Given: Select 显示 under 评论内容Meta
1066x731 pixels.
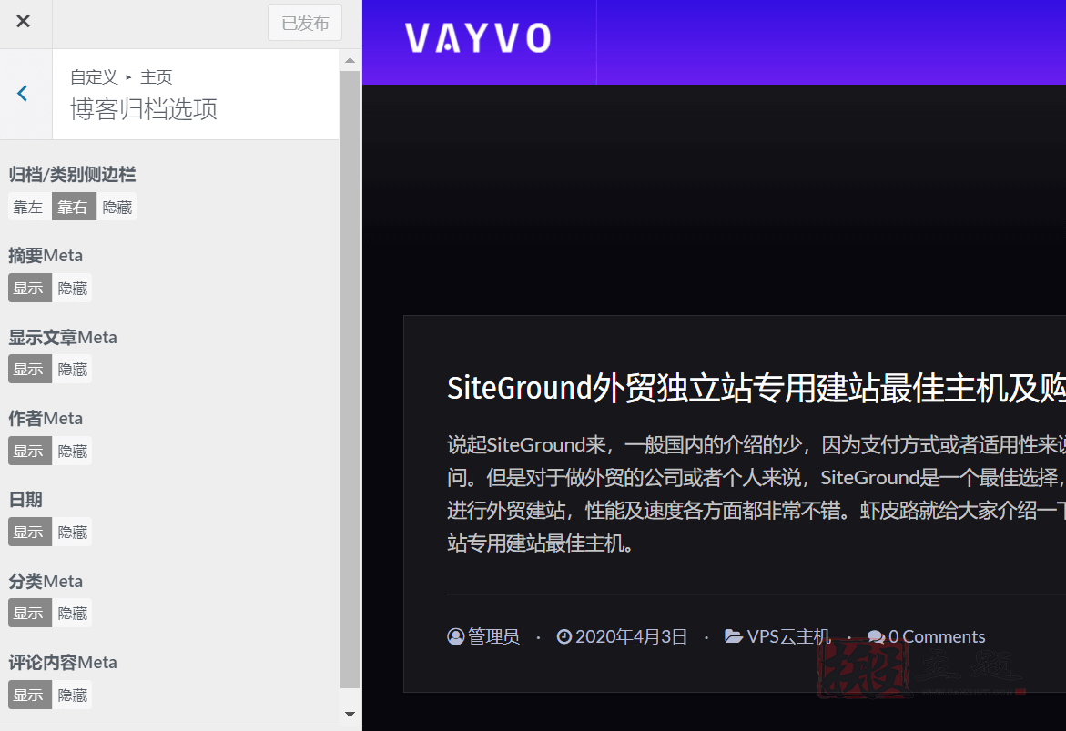Looking at the screenshot, I should click(x=28, y=695).
